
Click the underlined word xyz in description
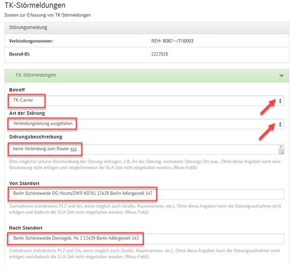coord(73,149)
